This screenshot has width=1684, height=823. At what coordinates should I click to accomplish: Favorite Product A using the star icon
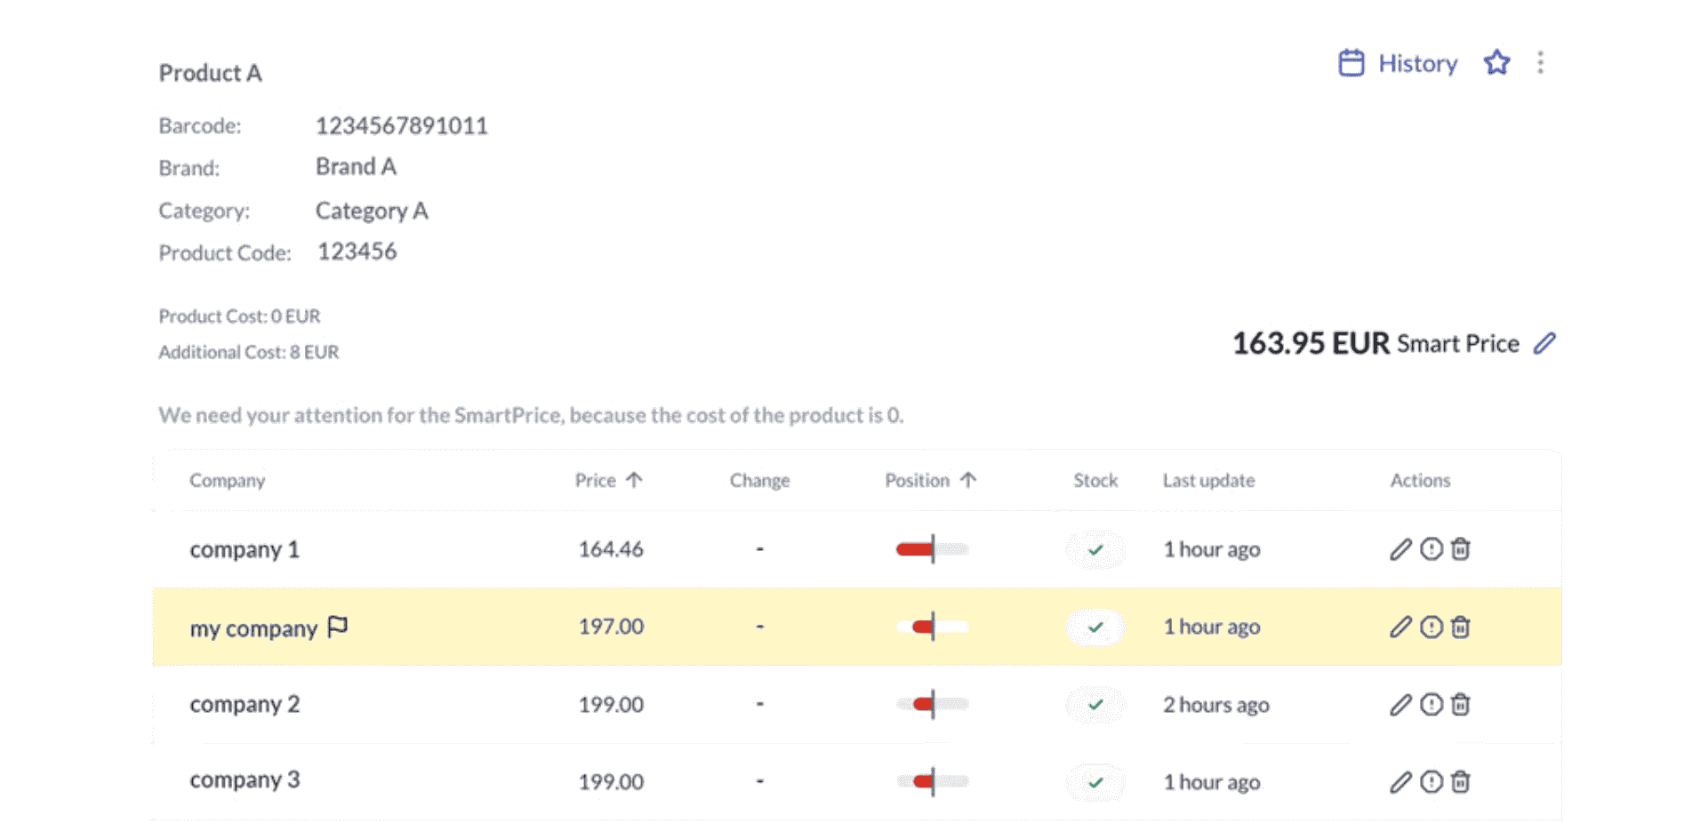[x=1496, y=62]
